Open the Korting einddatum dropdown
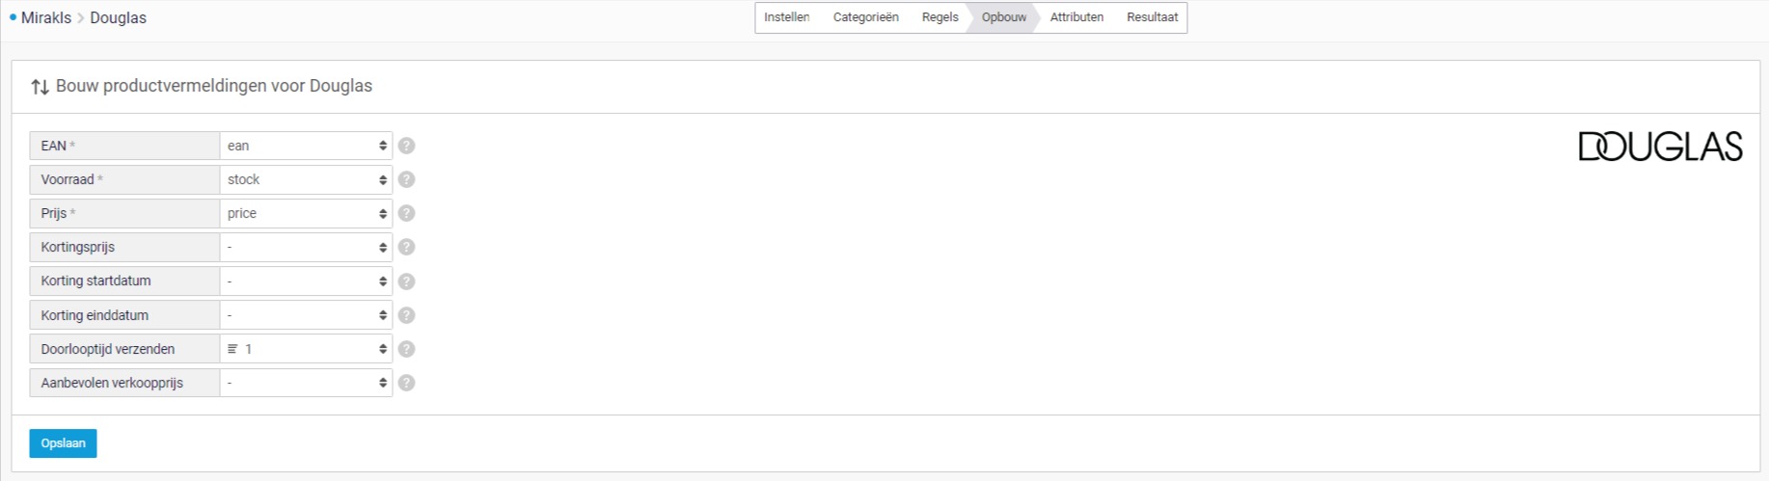This screenshot has width=1769, height=481. point(306,315)
